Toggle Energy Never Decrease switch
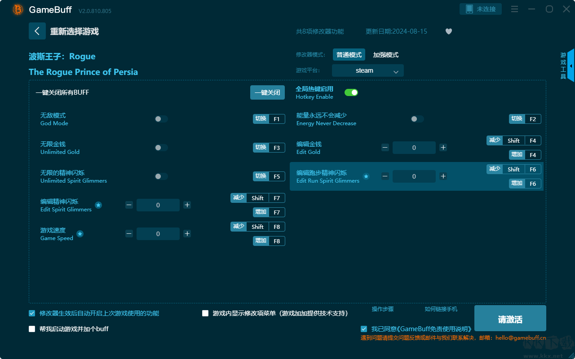This screenshot has height=359, width=575. pos(417,119)
